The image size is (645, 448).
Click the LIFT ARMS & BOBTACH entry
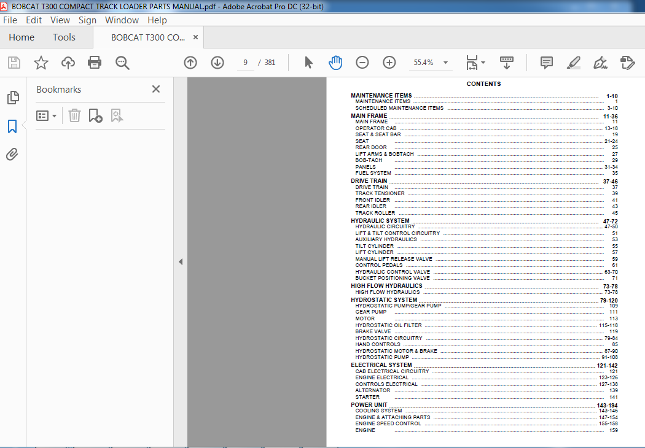pos(385,154)
